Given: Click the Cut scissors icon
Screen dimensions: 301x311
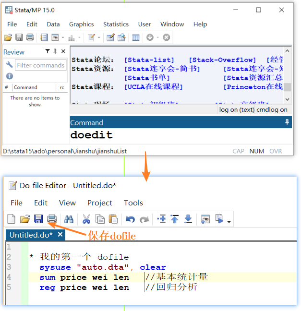Looking at the screenshot, I should (86, 219).
